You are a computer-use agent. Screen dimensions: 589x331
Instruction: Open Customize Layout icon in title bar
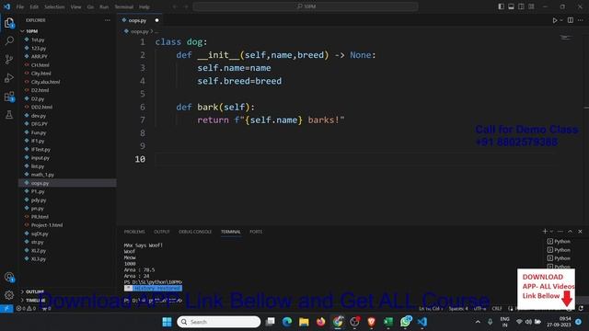(x=531, y=6)
